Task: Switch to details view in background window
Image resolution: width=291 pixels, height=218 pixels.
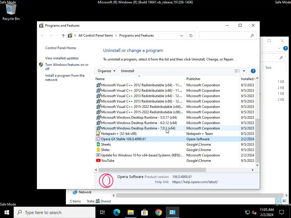Action: pos(278,201)
